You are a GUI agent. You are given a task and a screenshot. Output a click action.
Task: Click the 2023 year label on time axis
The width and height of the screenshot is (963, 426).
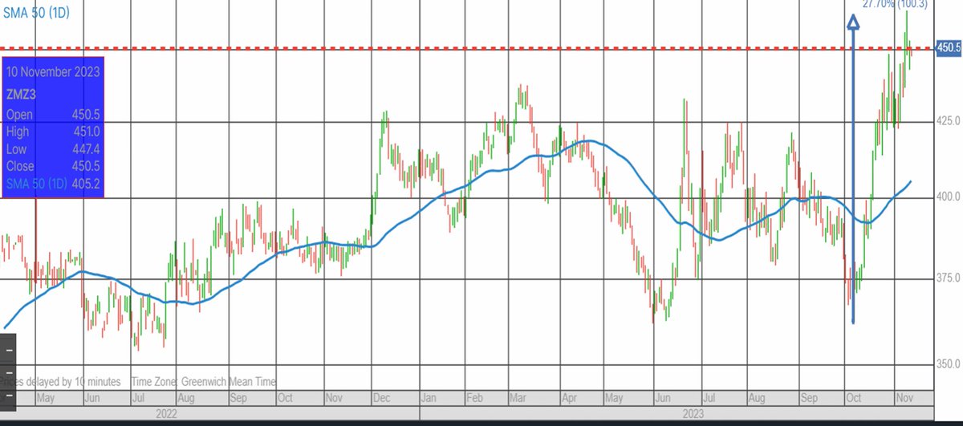pyautogui.click(x=692, y=414)
